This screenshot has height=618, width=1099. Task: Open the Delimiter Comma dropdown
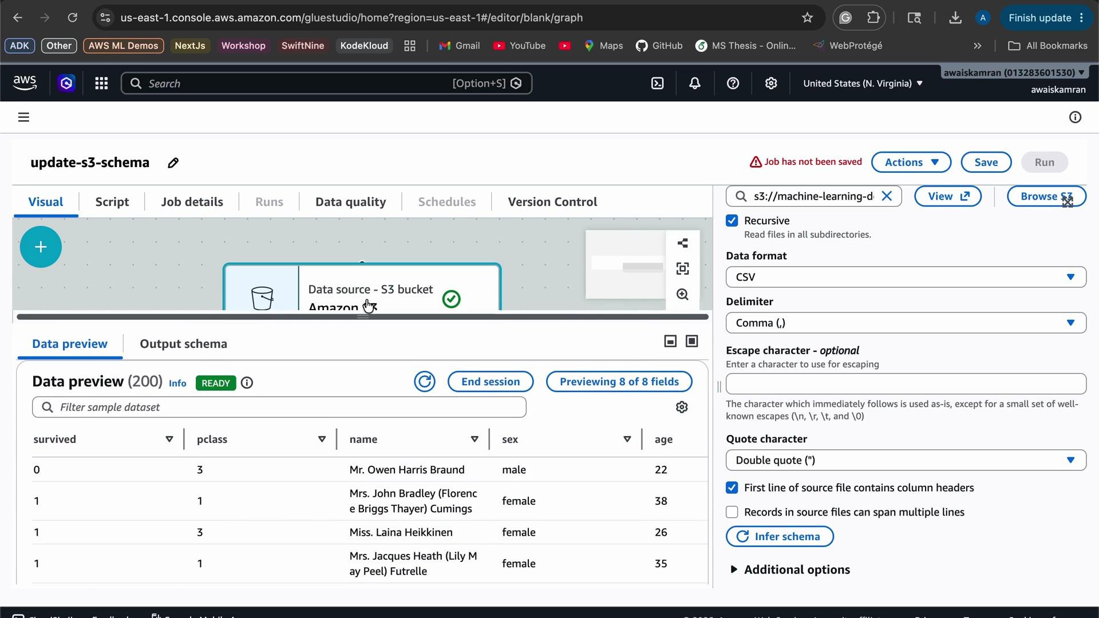point(906,323)
